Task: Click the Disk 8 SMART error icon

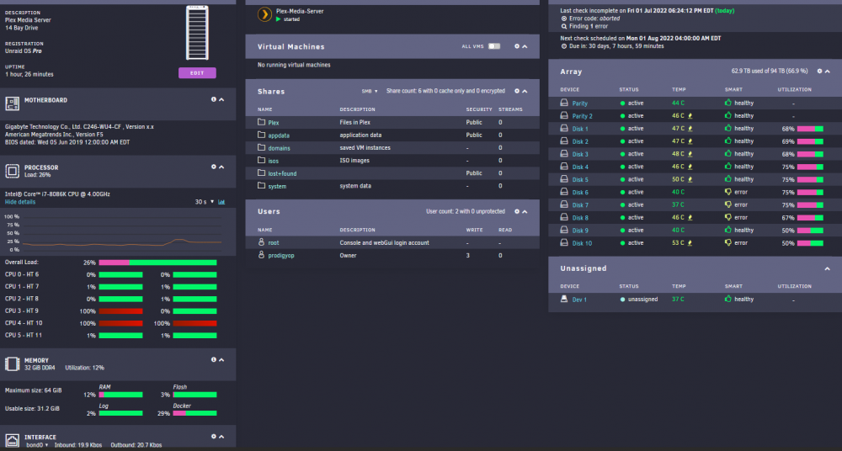Action: pos(728,217)
